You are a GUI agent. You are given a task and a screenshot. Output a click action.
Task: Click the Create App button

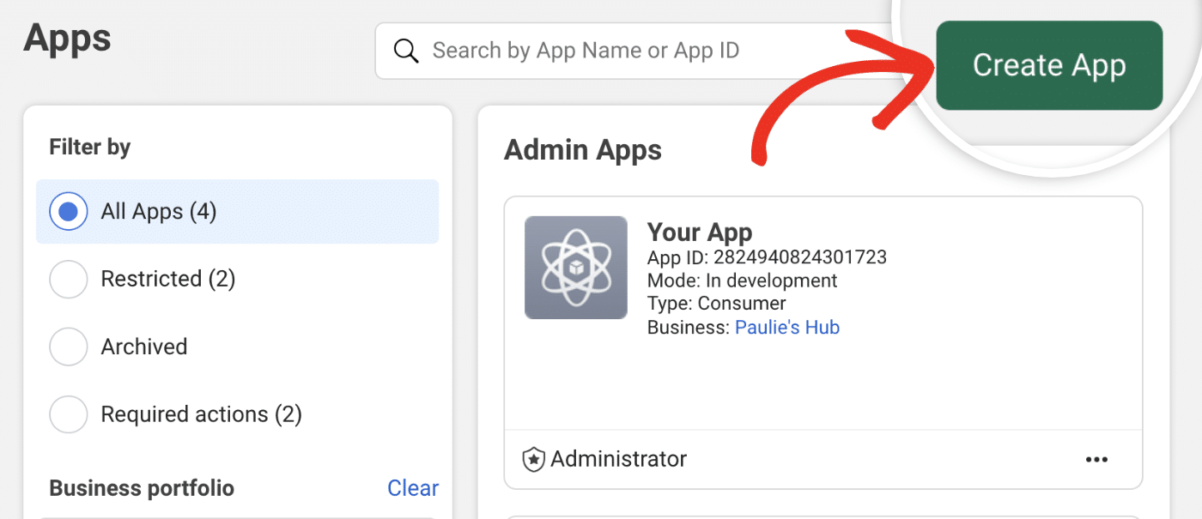(1049, 65)
